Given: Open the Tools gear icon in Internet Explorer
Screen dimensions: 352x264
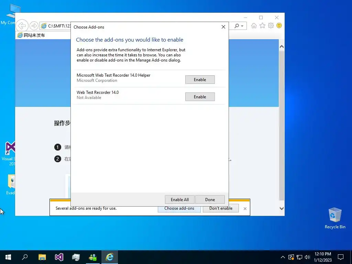Looking at the screenshot, I should (x=271, y=25).
